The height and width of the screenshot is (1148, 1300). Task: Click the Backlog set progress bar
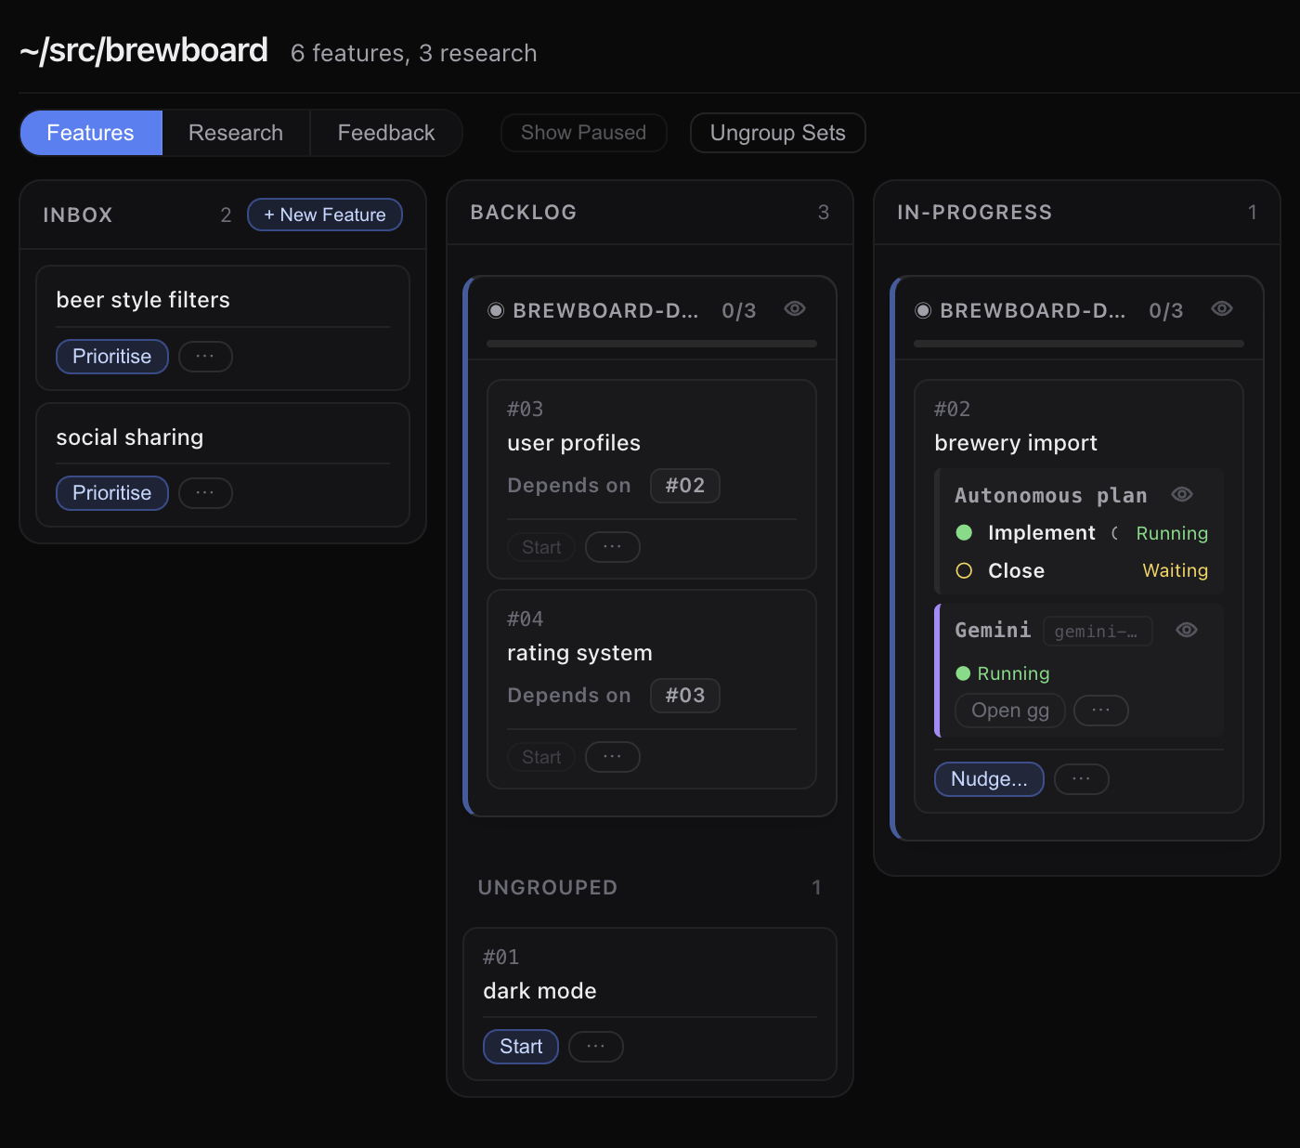pos(651,344)
